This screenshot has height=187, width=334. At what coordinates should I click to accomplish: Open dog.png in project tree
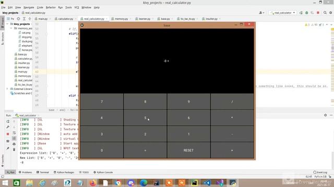pos(27,37)
